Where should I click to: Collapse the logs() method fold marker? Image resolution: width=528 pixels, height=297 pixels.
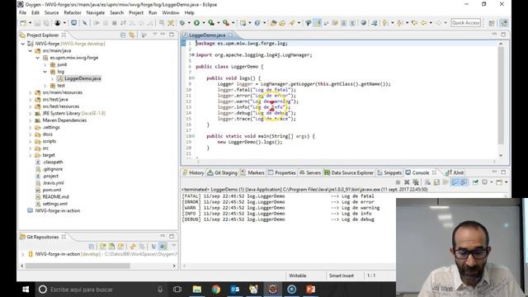point(192,78)
